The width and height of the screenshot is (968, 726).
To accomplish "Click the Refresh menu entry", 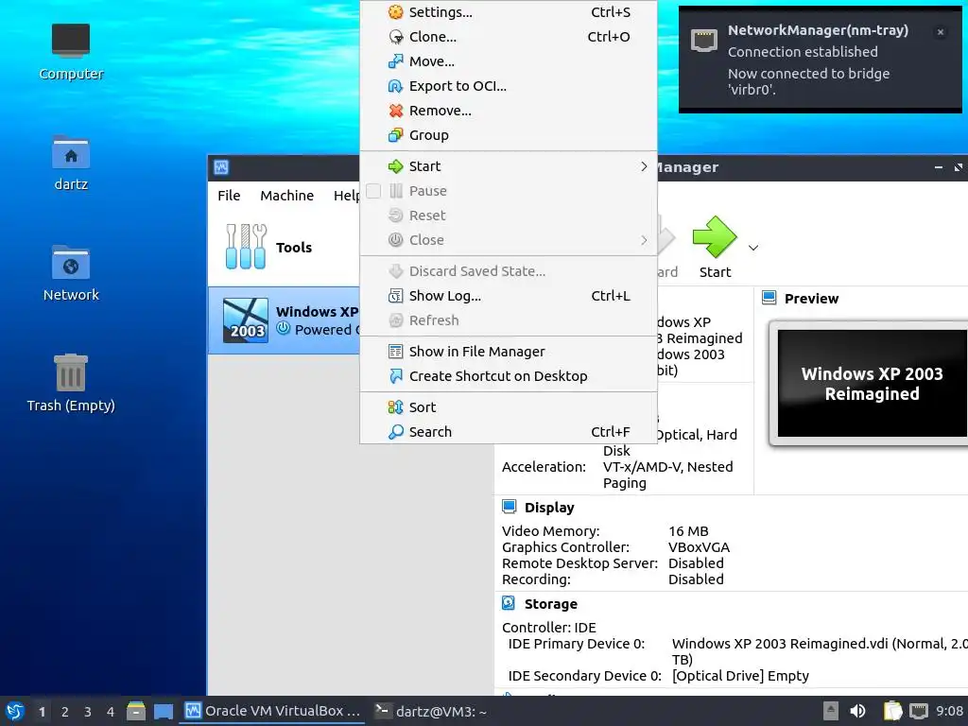I will (509, 320).
